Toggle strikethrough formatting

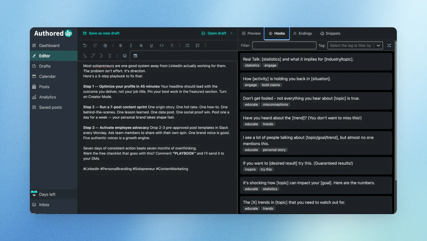[141, 46]
